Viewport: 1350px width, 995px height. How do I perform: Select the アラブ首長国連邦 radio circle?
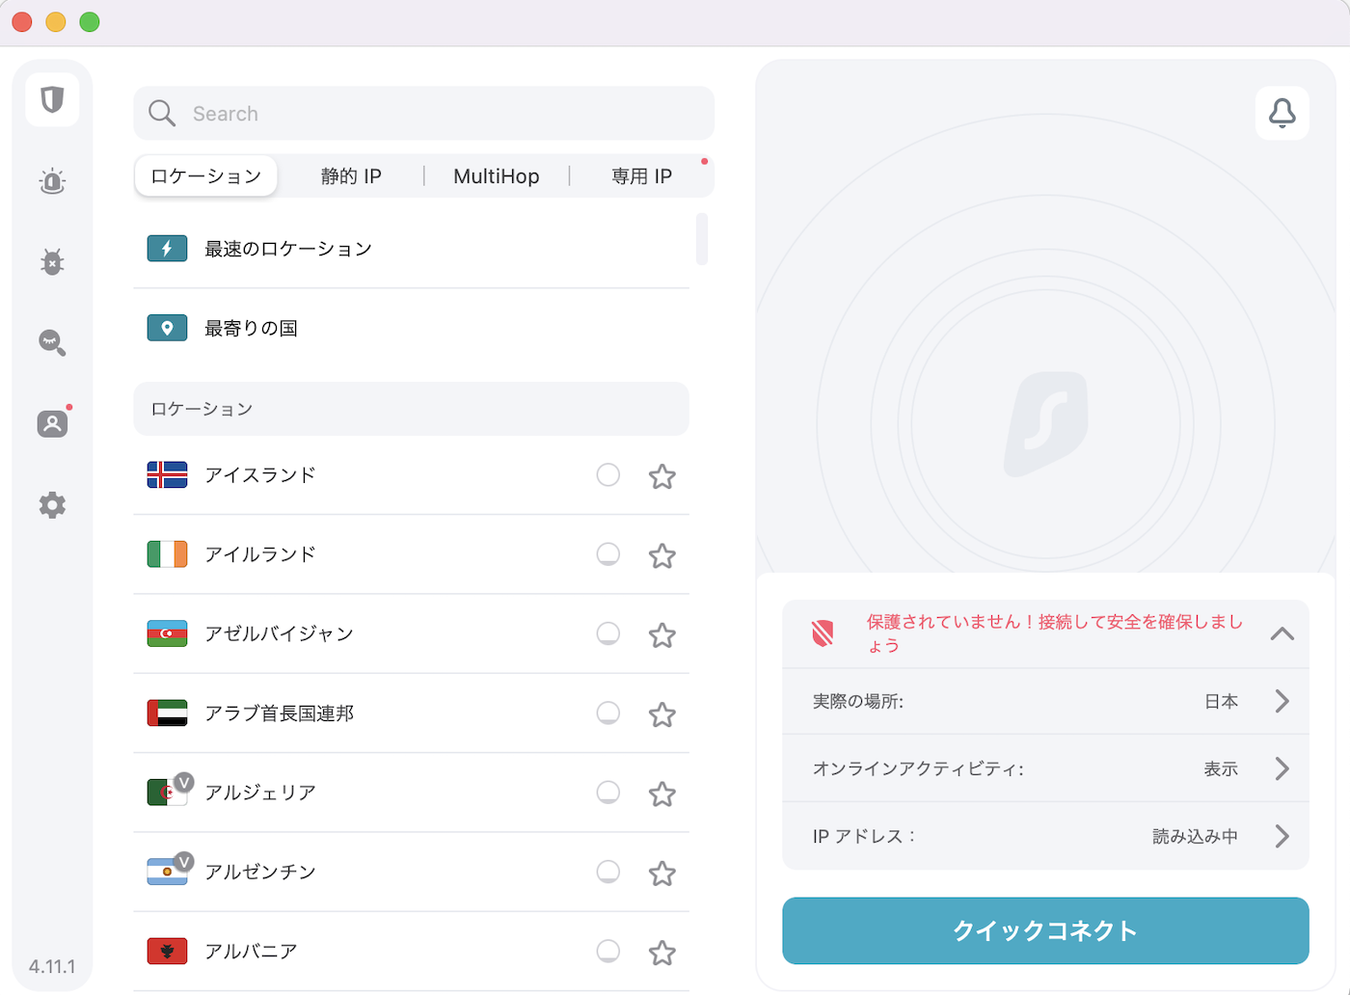pos(607,713)
